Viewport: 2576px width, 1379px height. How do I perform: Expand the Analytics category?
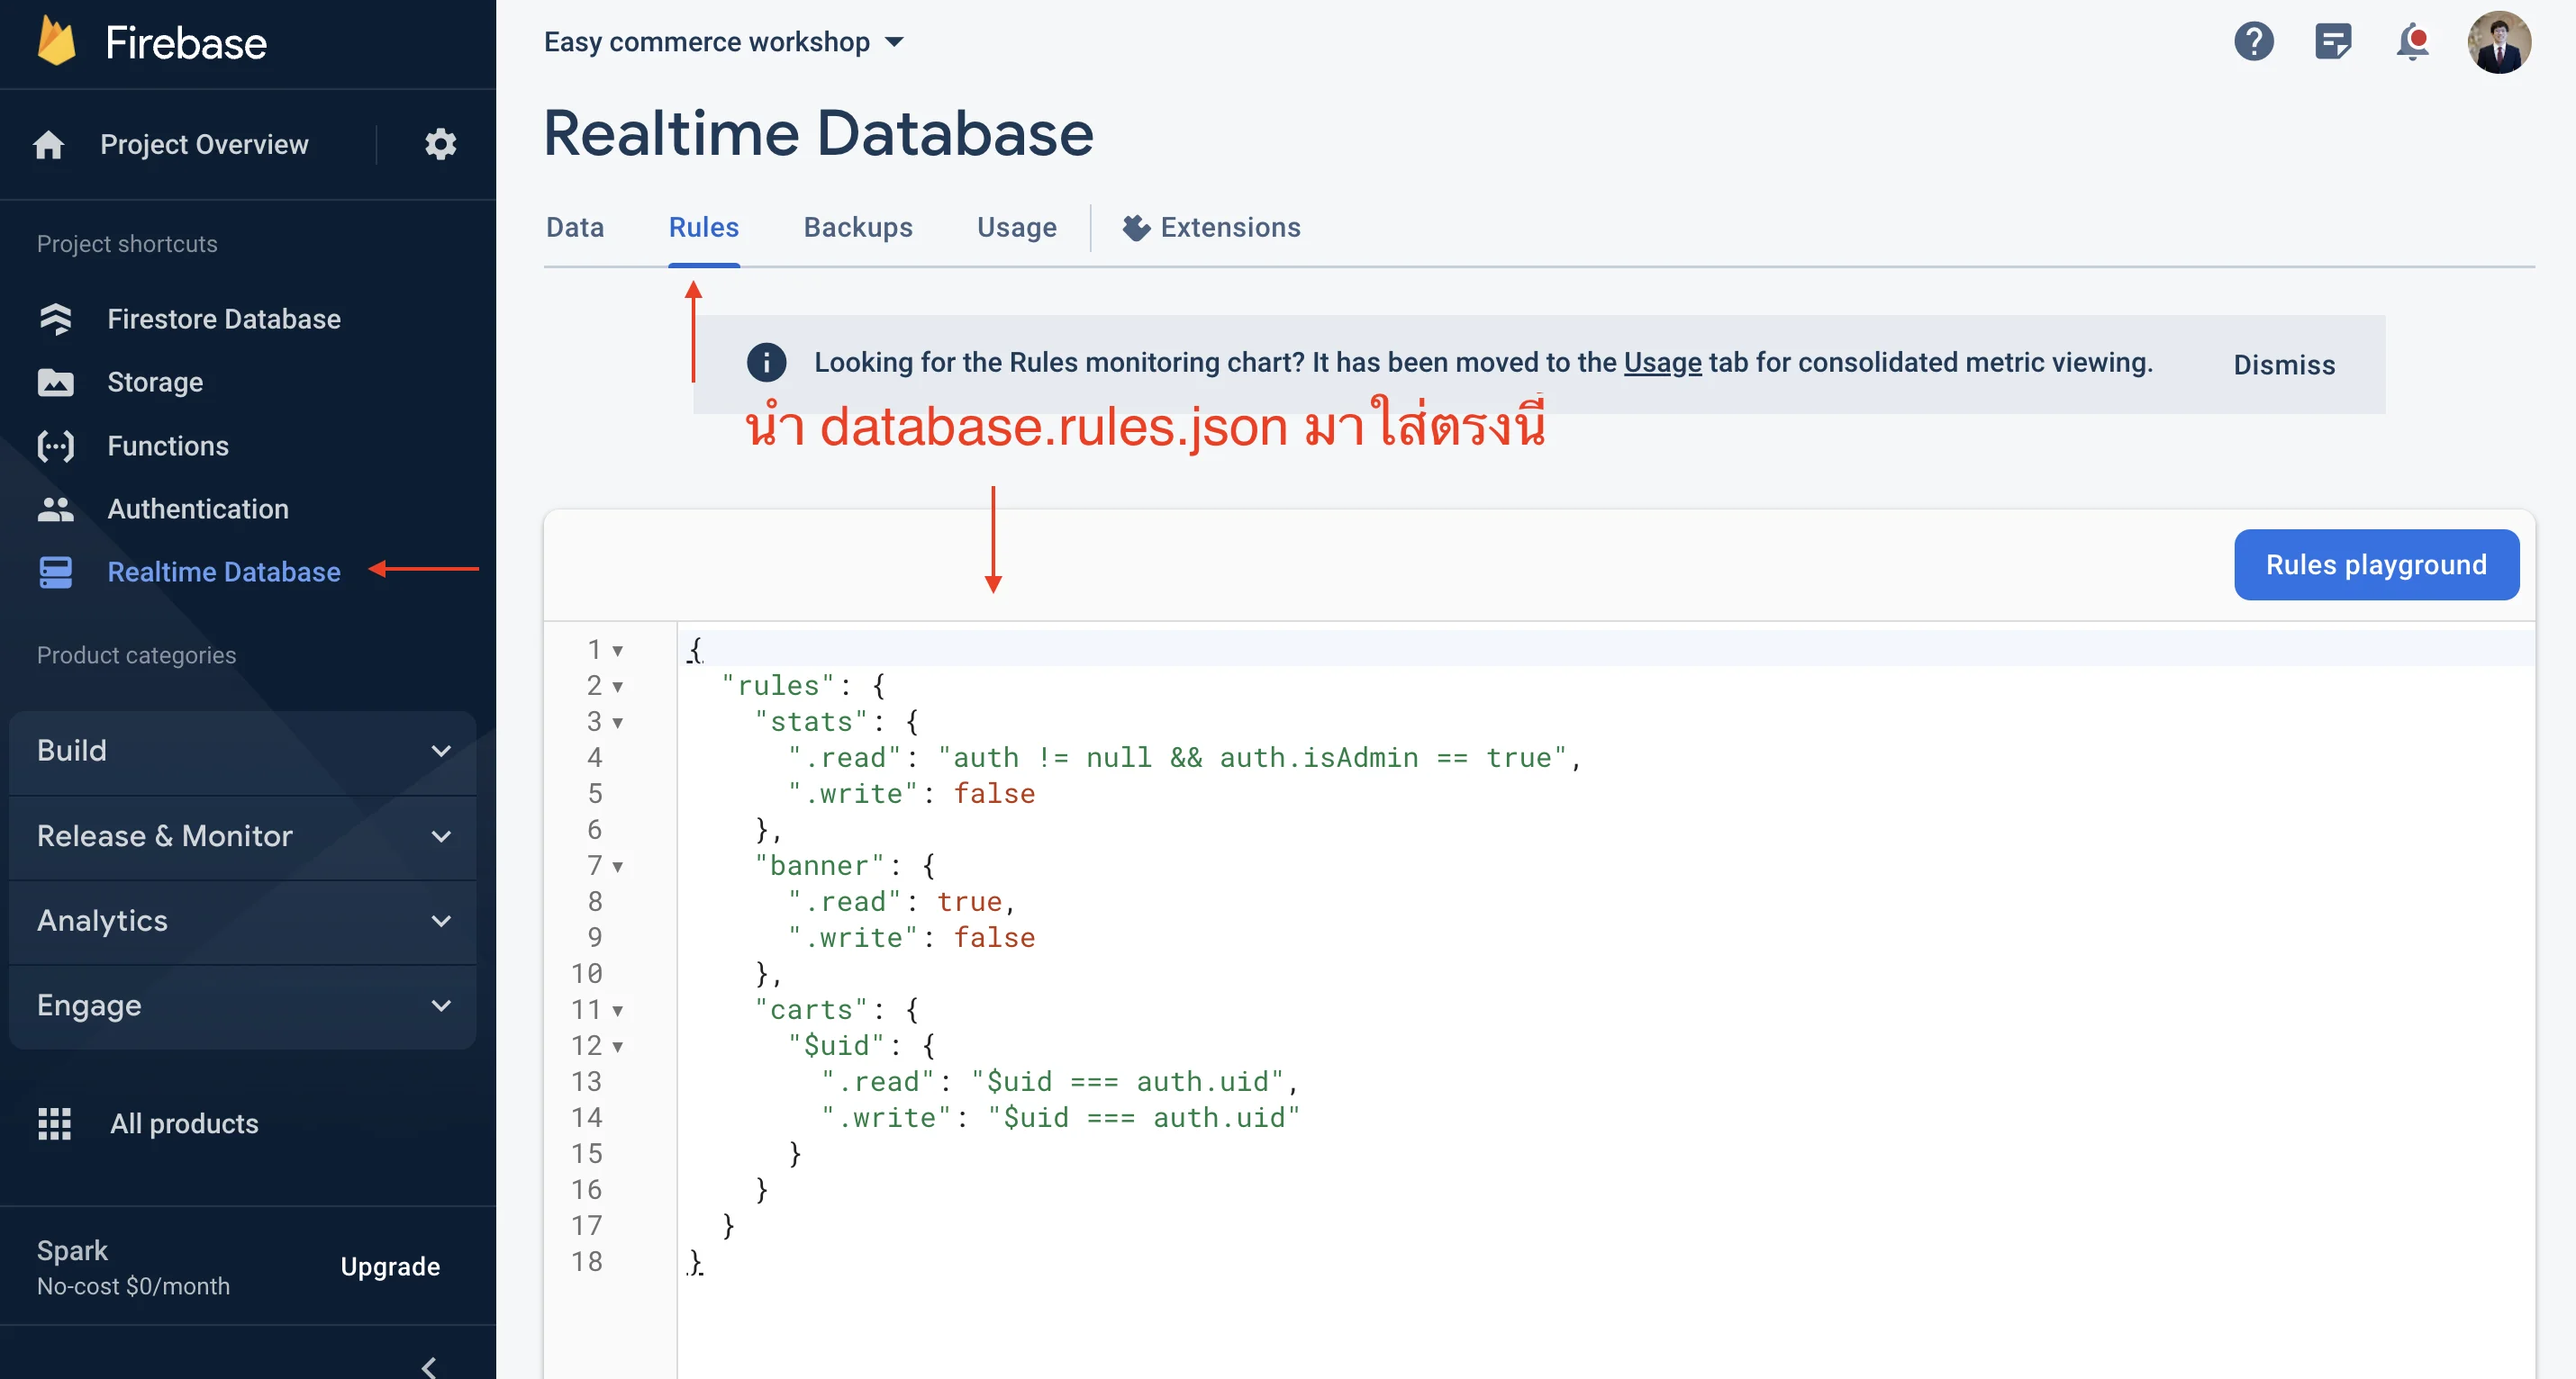[x=243, y=920]
